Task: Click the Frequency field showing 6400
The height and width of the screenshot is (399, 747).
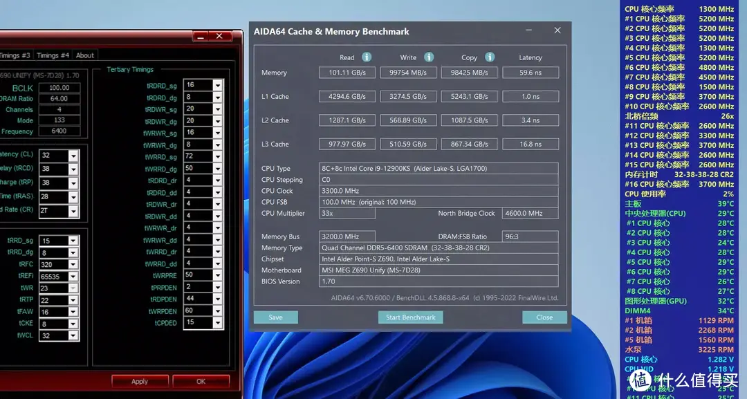Action: tap(59, 131)
